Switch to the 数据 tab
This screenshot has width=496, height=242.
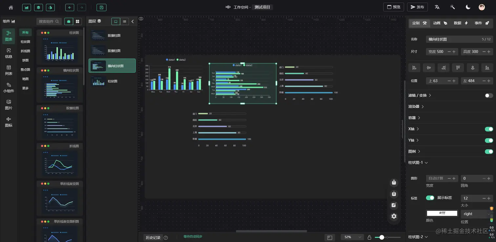coord(461,23)
